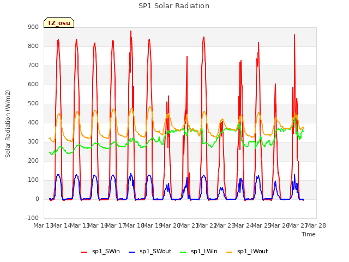Click the SP1 Solar Radiation chart title
Image resolution: width=349 pixels, height=262 pixels.
174,6
